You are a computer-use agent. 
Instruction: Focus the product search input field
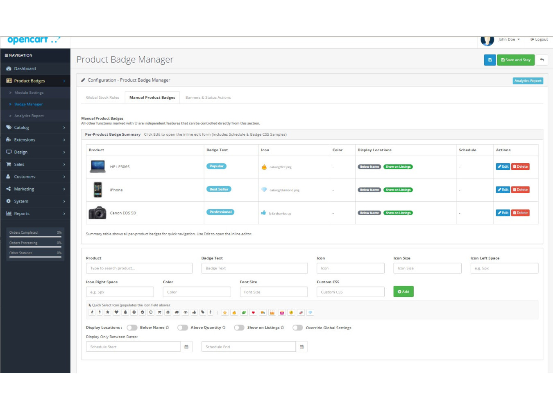[139, 268]
